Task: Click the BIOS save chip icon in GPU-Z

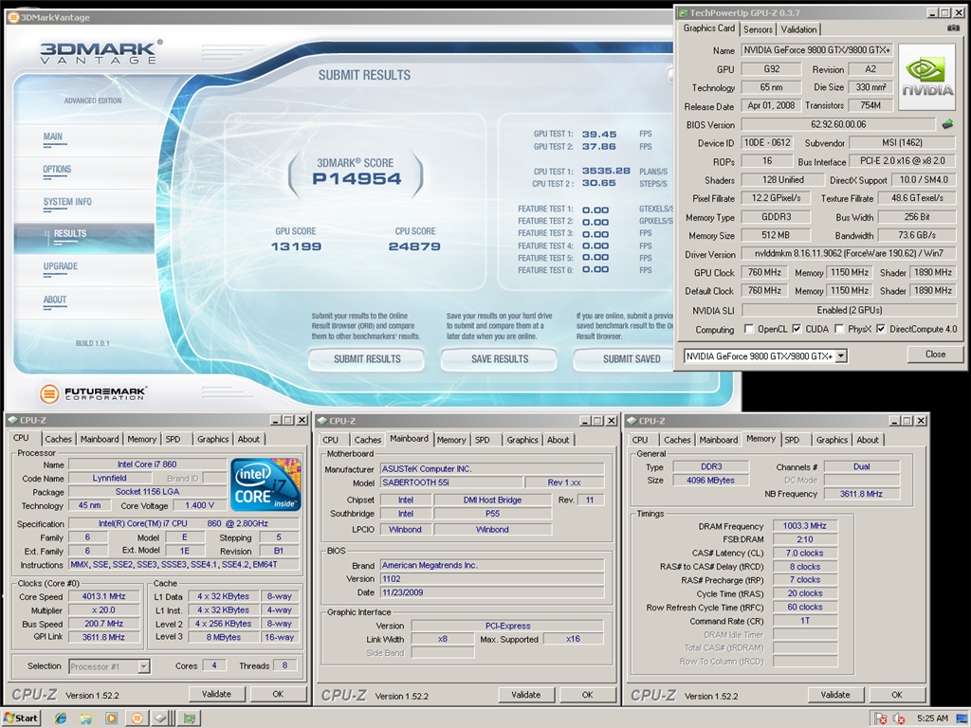Action: point(947,124)
